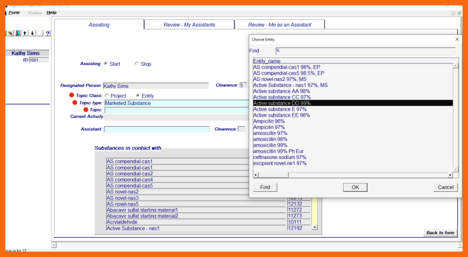Screen dimensions: 468x257
Task: Switch to Review - My Assistants tab
Action: (189, 25)
